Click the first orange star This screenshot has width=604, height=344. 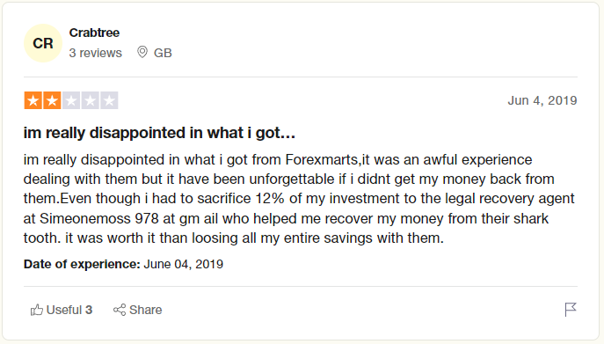tap(33, 100)
